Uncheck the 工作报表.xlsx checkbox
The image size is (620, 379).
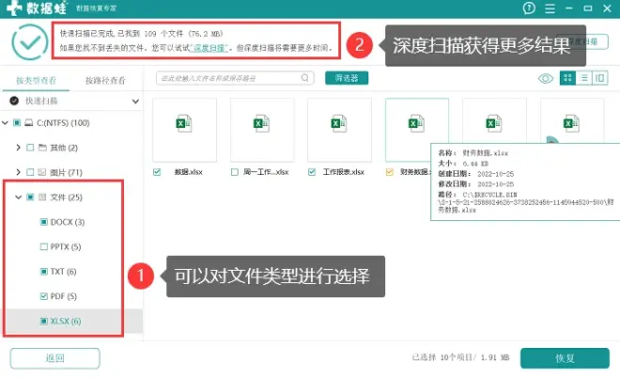312,172
